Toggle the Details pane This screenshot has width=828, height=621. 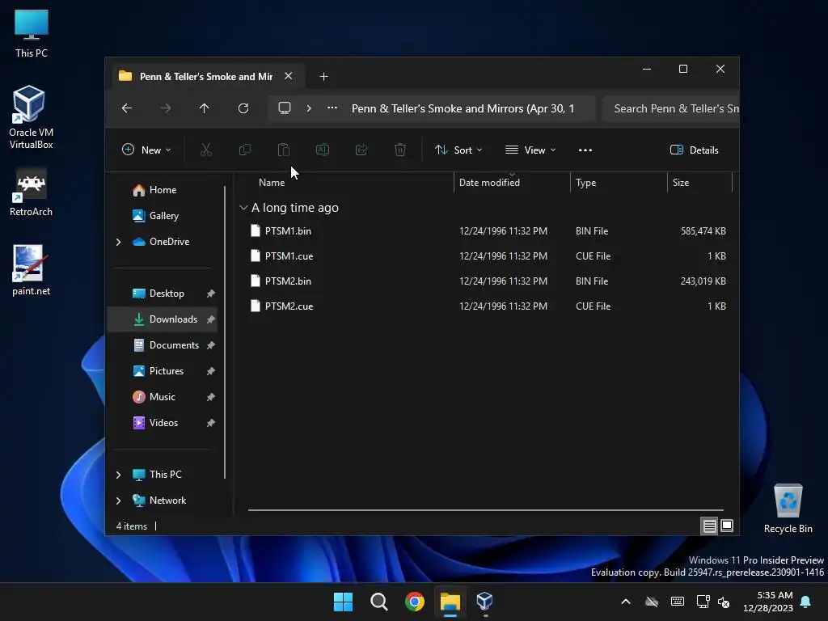coord(694,150)
